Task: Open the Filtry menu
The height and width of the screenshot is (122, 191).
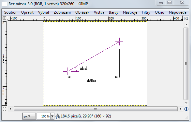Action: point(146,12)
